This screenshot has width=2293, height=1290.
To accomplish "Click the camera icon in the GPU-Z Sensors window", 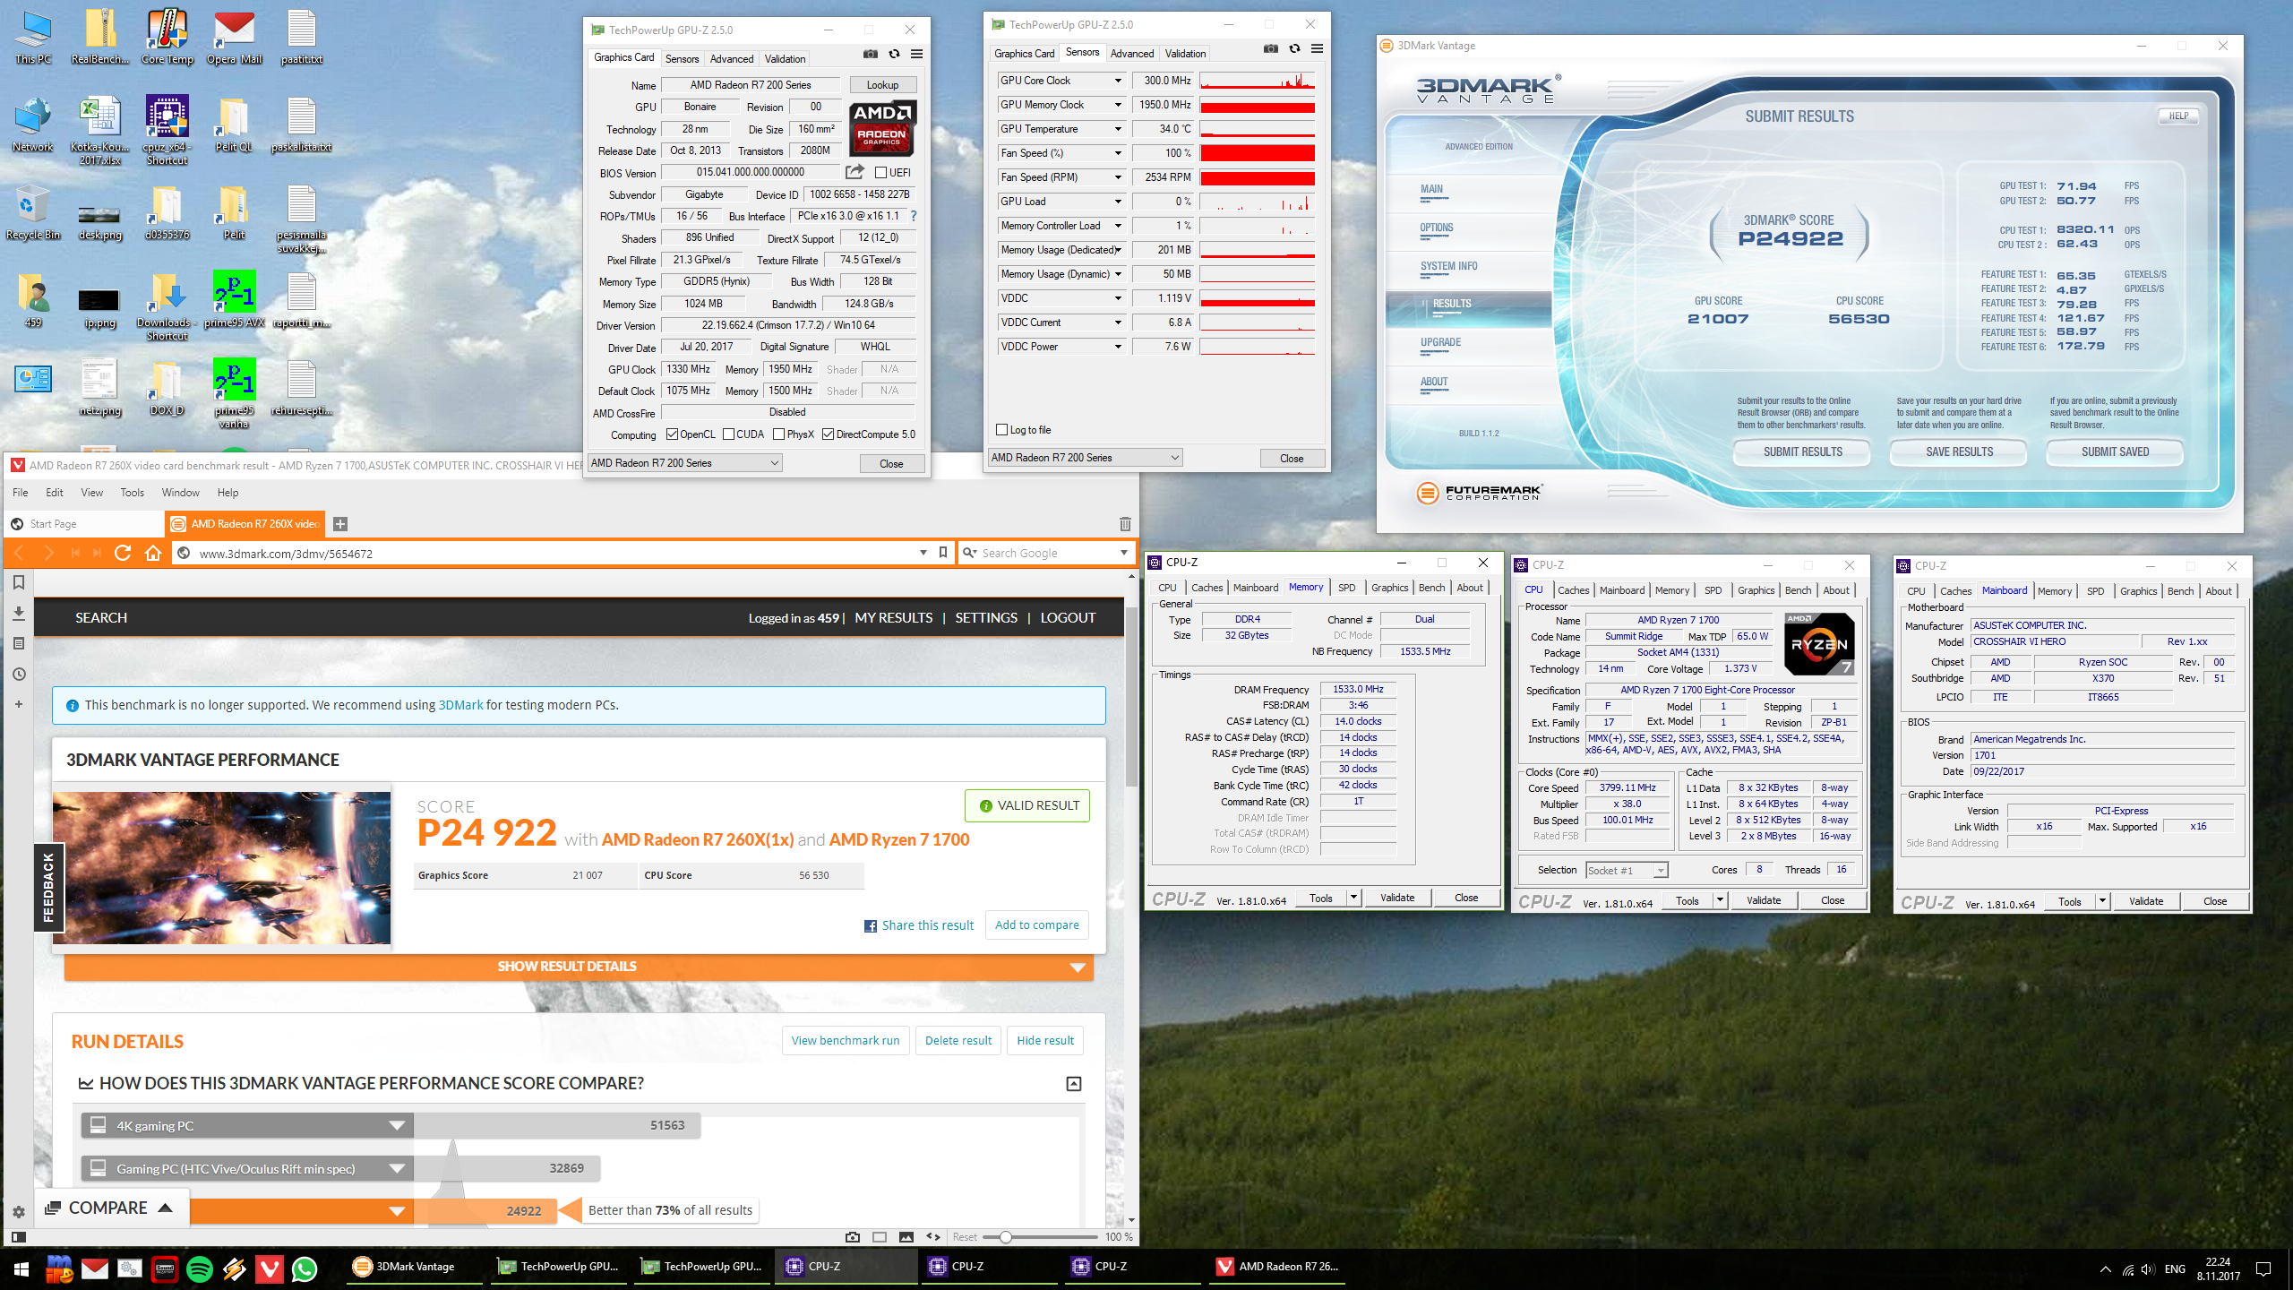I will tap(1270, 49).
